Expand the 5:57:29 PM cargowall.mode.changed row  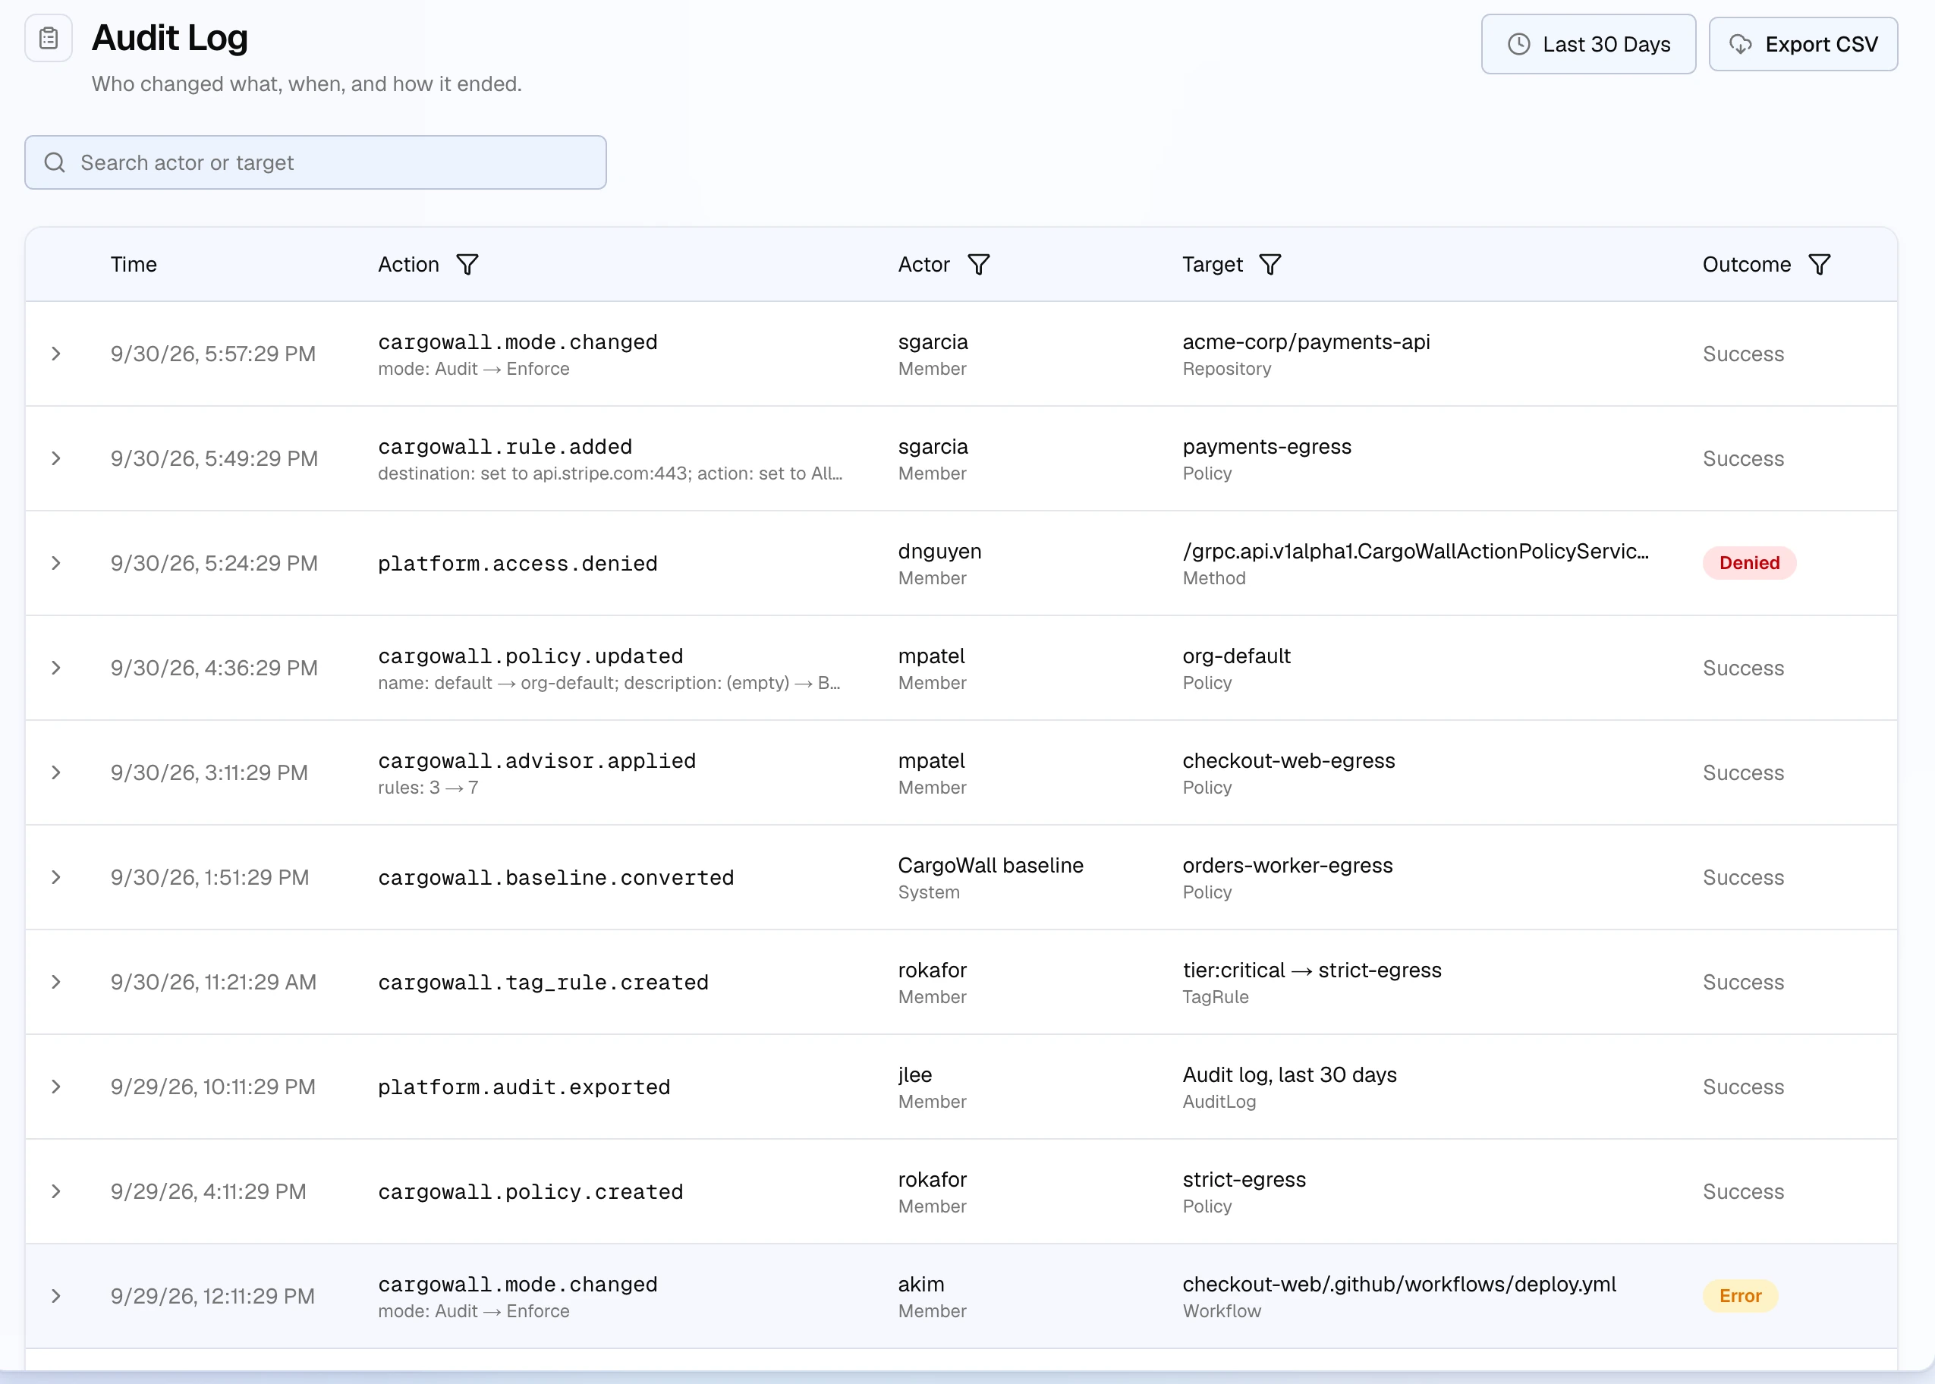(56, 354)
